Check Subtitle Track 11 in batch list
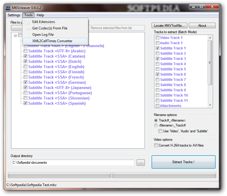The image size is (227, 196). point(158,101)
